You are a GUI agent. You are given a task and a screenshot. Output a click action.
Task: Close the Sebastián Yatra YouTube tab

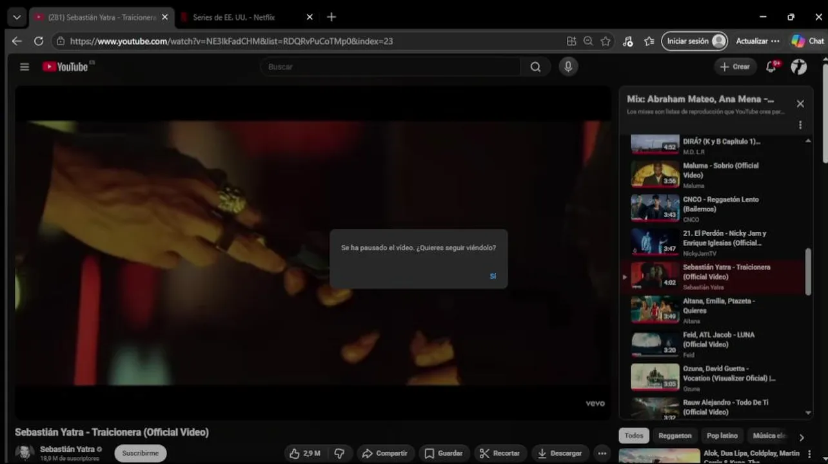point(164,17)
